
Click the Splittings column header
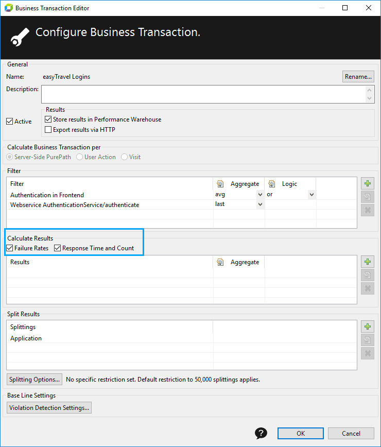[x=110, y=327]
